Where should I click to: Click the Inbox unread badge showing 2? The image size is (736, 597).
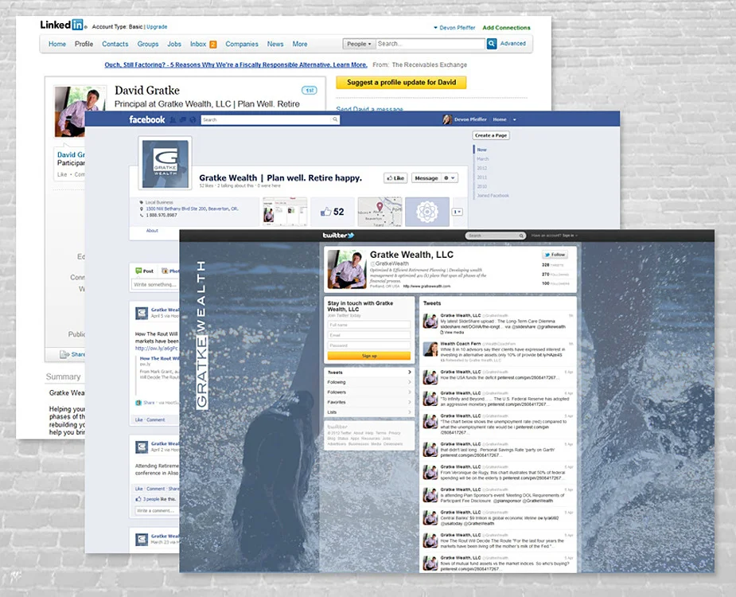(212, 45)
